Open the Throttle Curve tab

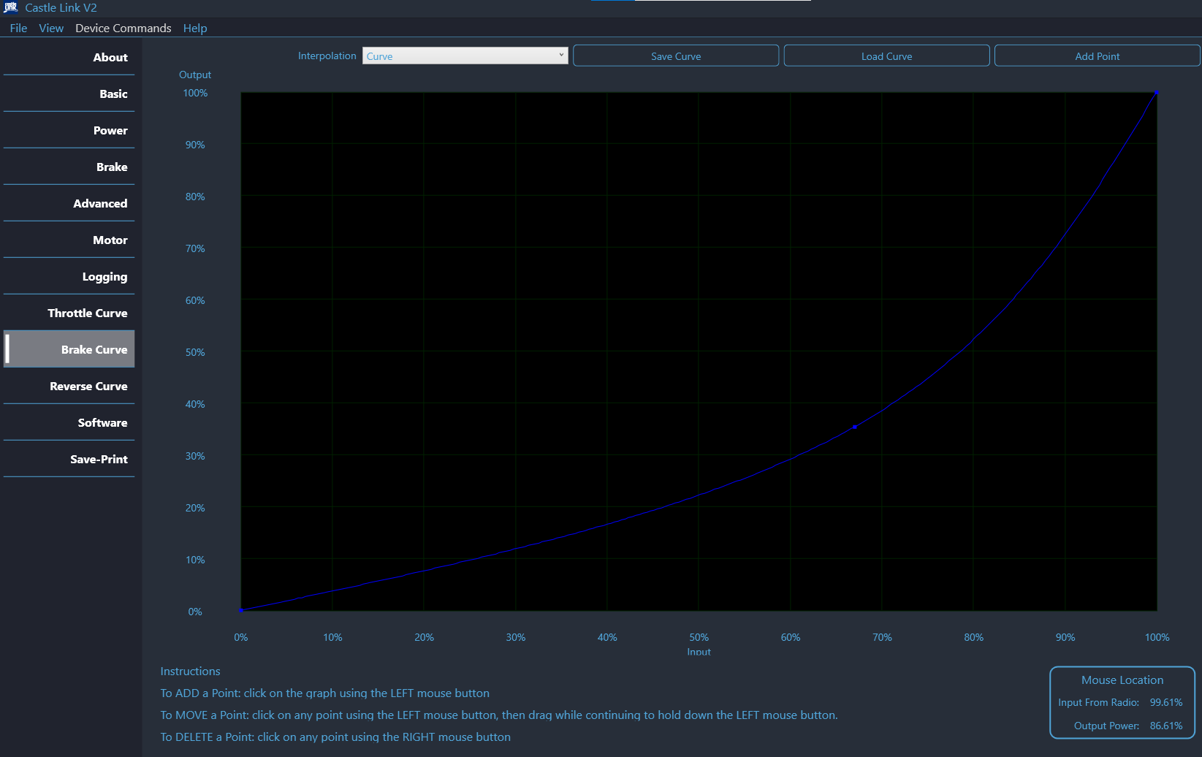tap(69, 313)
